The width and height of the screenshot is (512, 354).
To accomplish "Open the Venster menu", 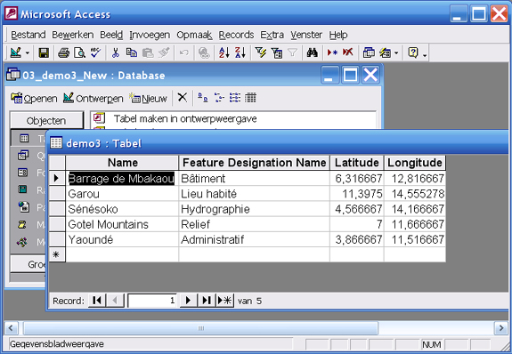I will (x=306, y=35).
